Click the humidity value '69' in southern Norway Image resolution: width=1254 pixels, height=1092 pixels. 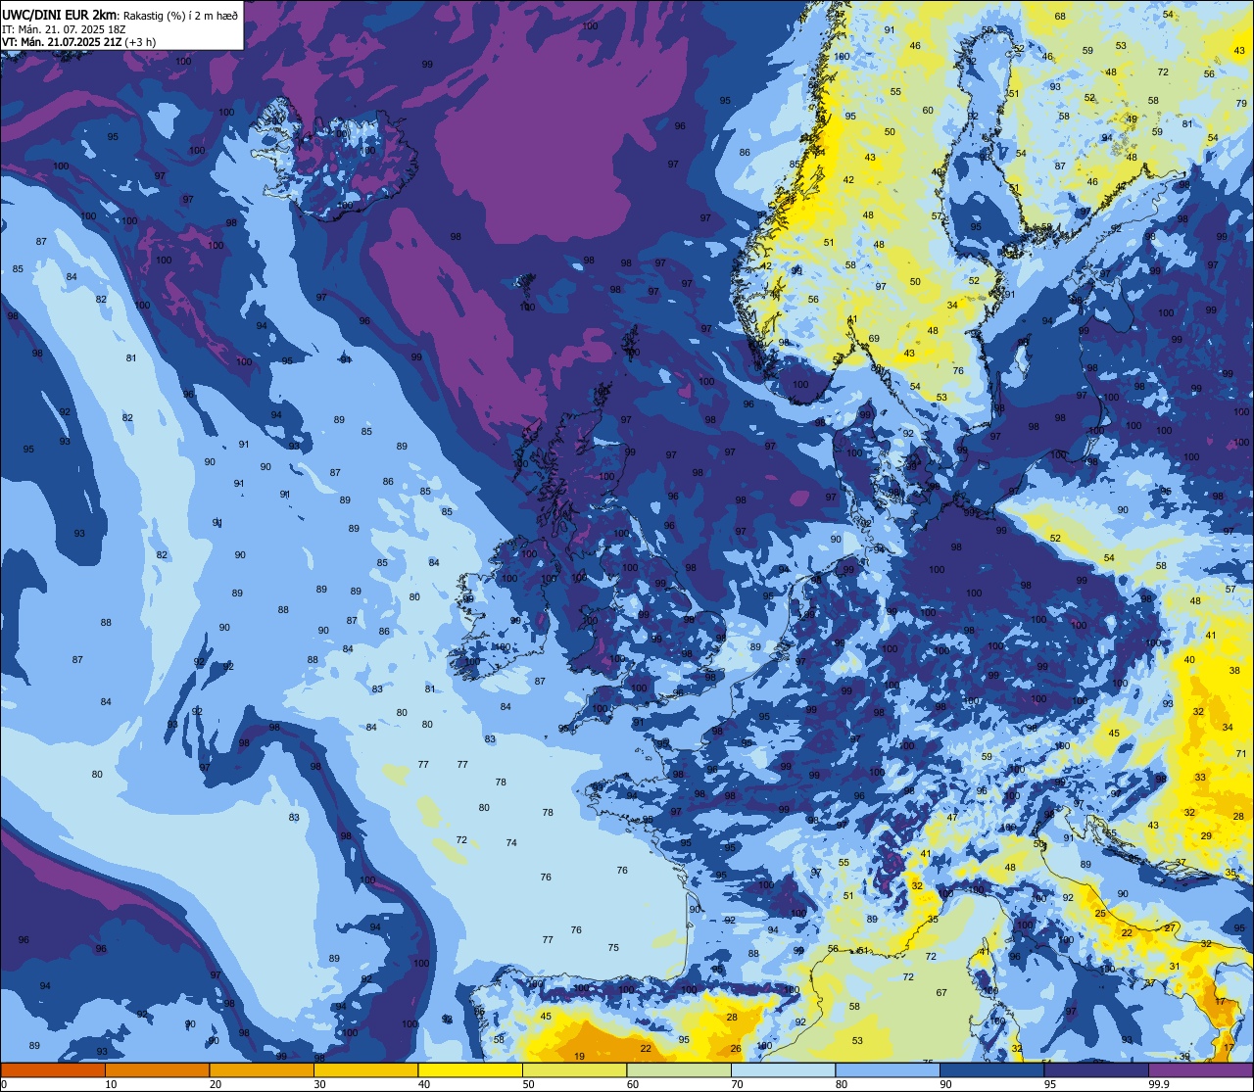click(x=874, y=339)
